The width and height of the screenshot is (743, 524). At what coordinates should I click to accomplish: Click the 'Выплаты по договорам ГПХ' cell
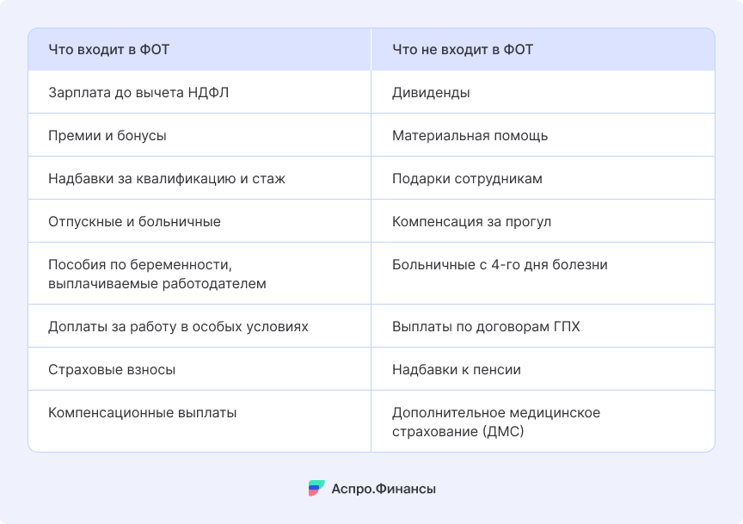click(543, 326)
